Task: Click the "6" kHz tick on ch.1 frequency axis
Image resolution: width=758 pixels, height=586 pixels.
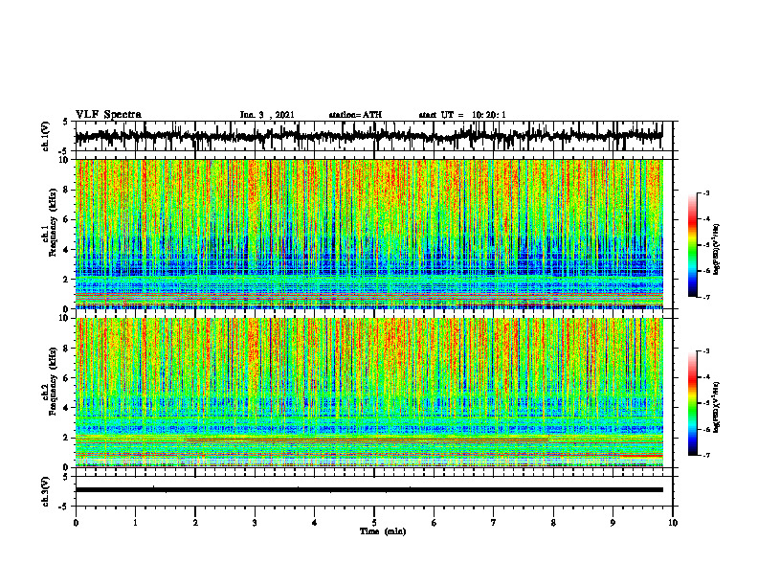Action: pyautogui.click(x=68, y=219)
